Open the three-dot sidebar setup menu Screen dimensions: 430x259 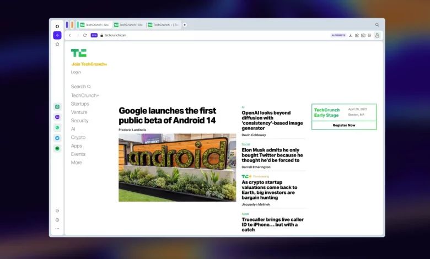coord(57,229)
